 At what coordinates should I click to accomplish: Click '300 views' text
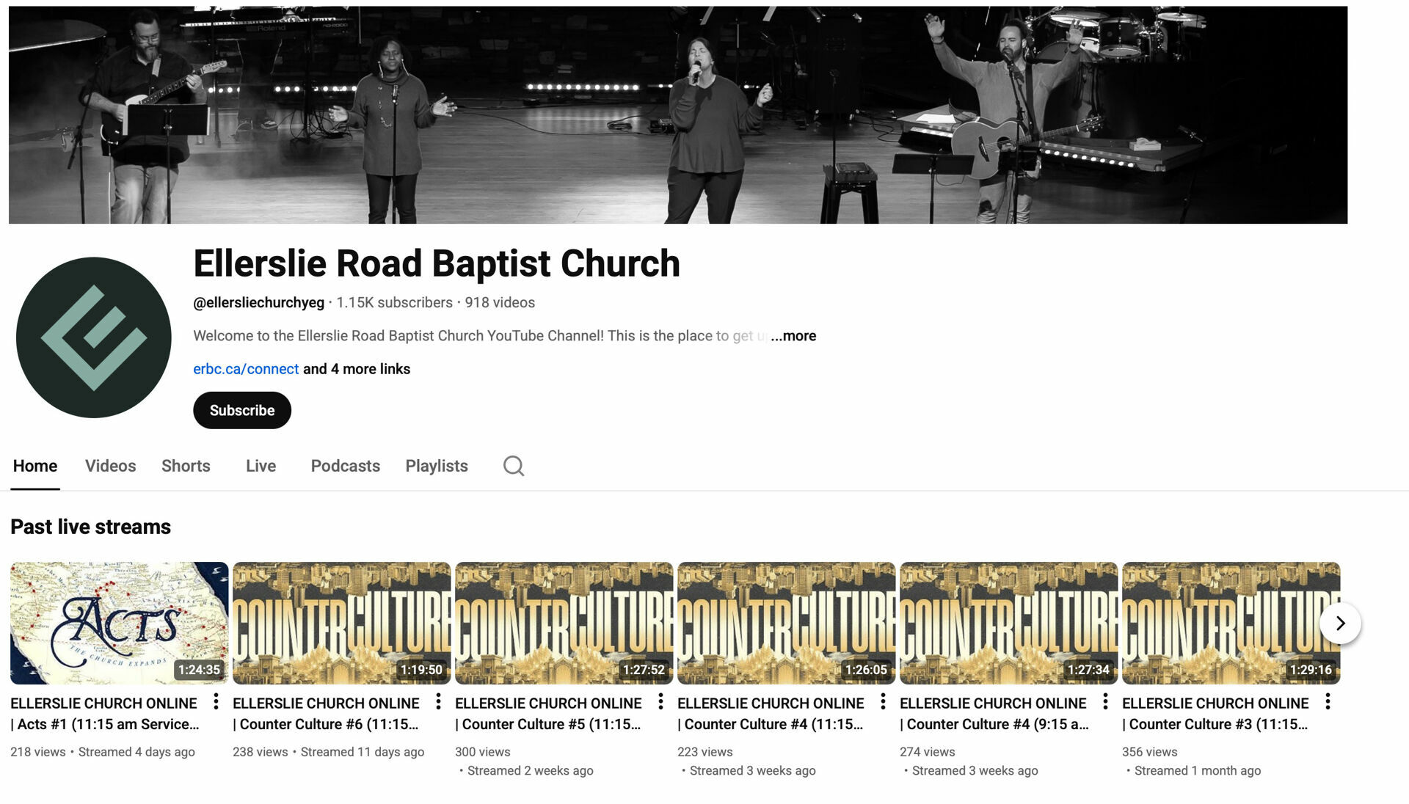(x=482, y=752)
